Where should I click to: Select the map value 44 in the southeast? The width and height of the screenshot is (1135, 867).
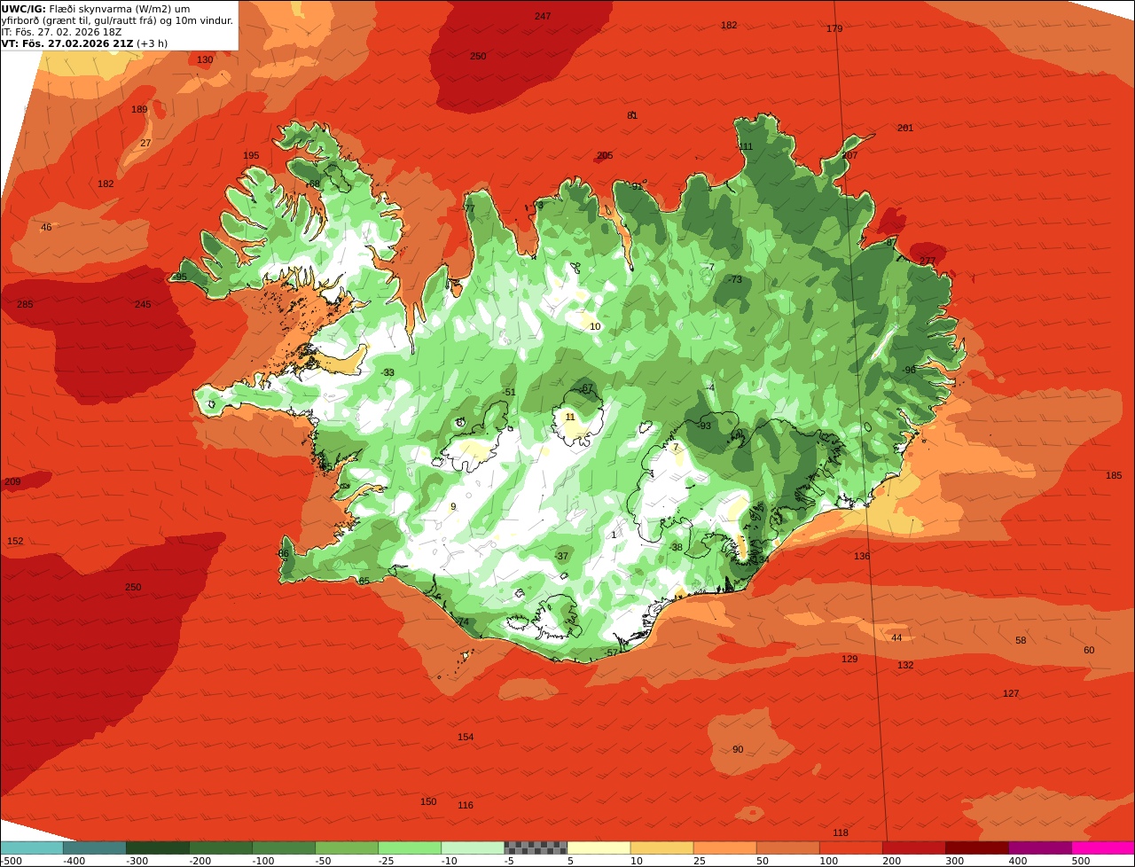pos(896,637)
